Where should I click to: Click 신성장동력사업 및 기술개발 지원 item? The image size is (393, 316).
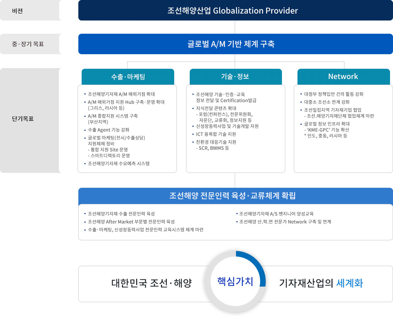[x=227, y=126]
